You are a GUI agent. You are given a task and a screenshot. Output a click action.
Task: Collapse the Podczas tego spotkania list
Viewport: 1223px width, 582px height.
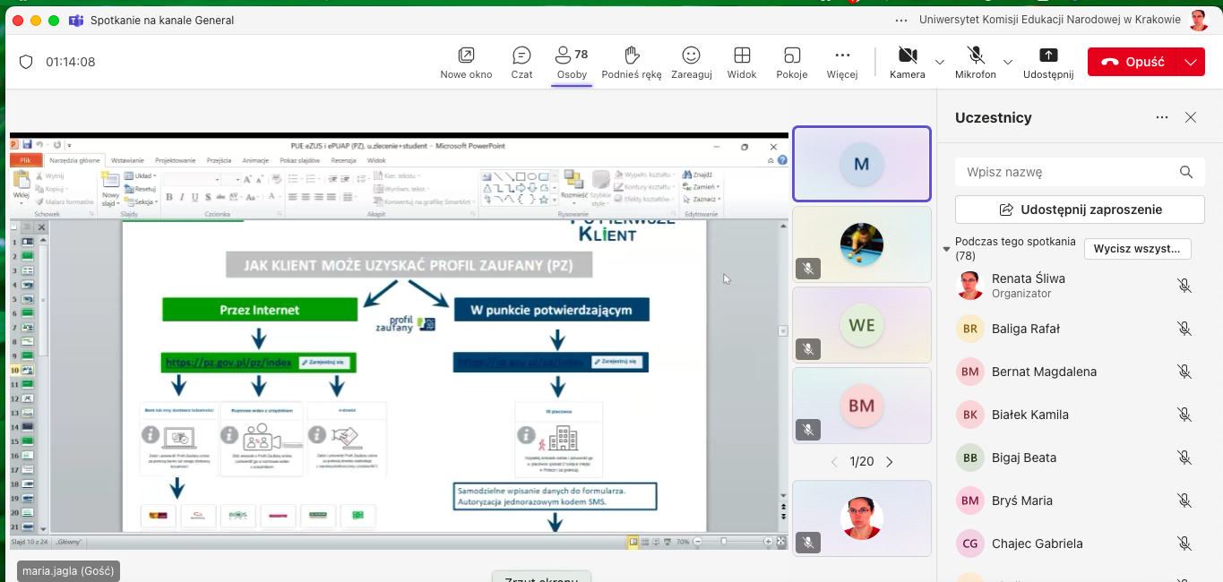(x=947, y=249)
